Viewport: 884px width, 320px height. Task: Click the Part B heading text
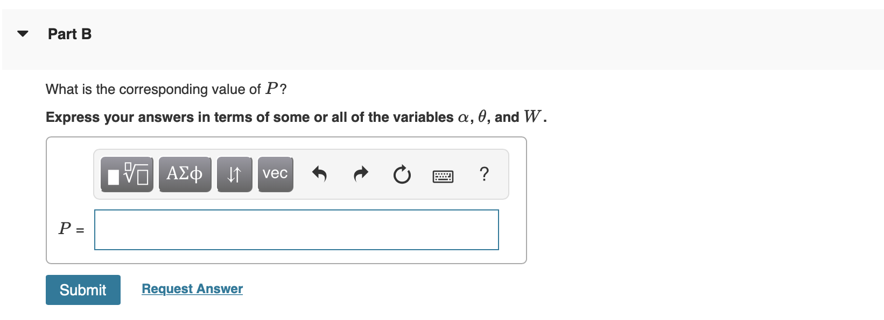pos(70,34)
